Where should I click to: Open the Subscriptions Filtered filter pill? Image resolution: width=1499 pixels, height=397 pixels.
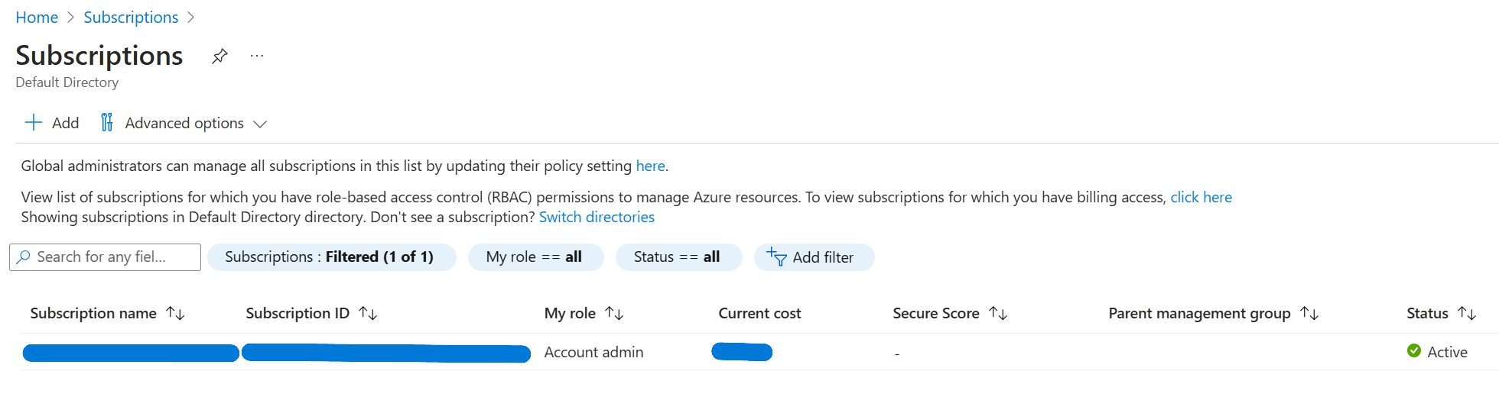tap(330, 257)
